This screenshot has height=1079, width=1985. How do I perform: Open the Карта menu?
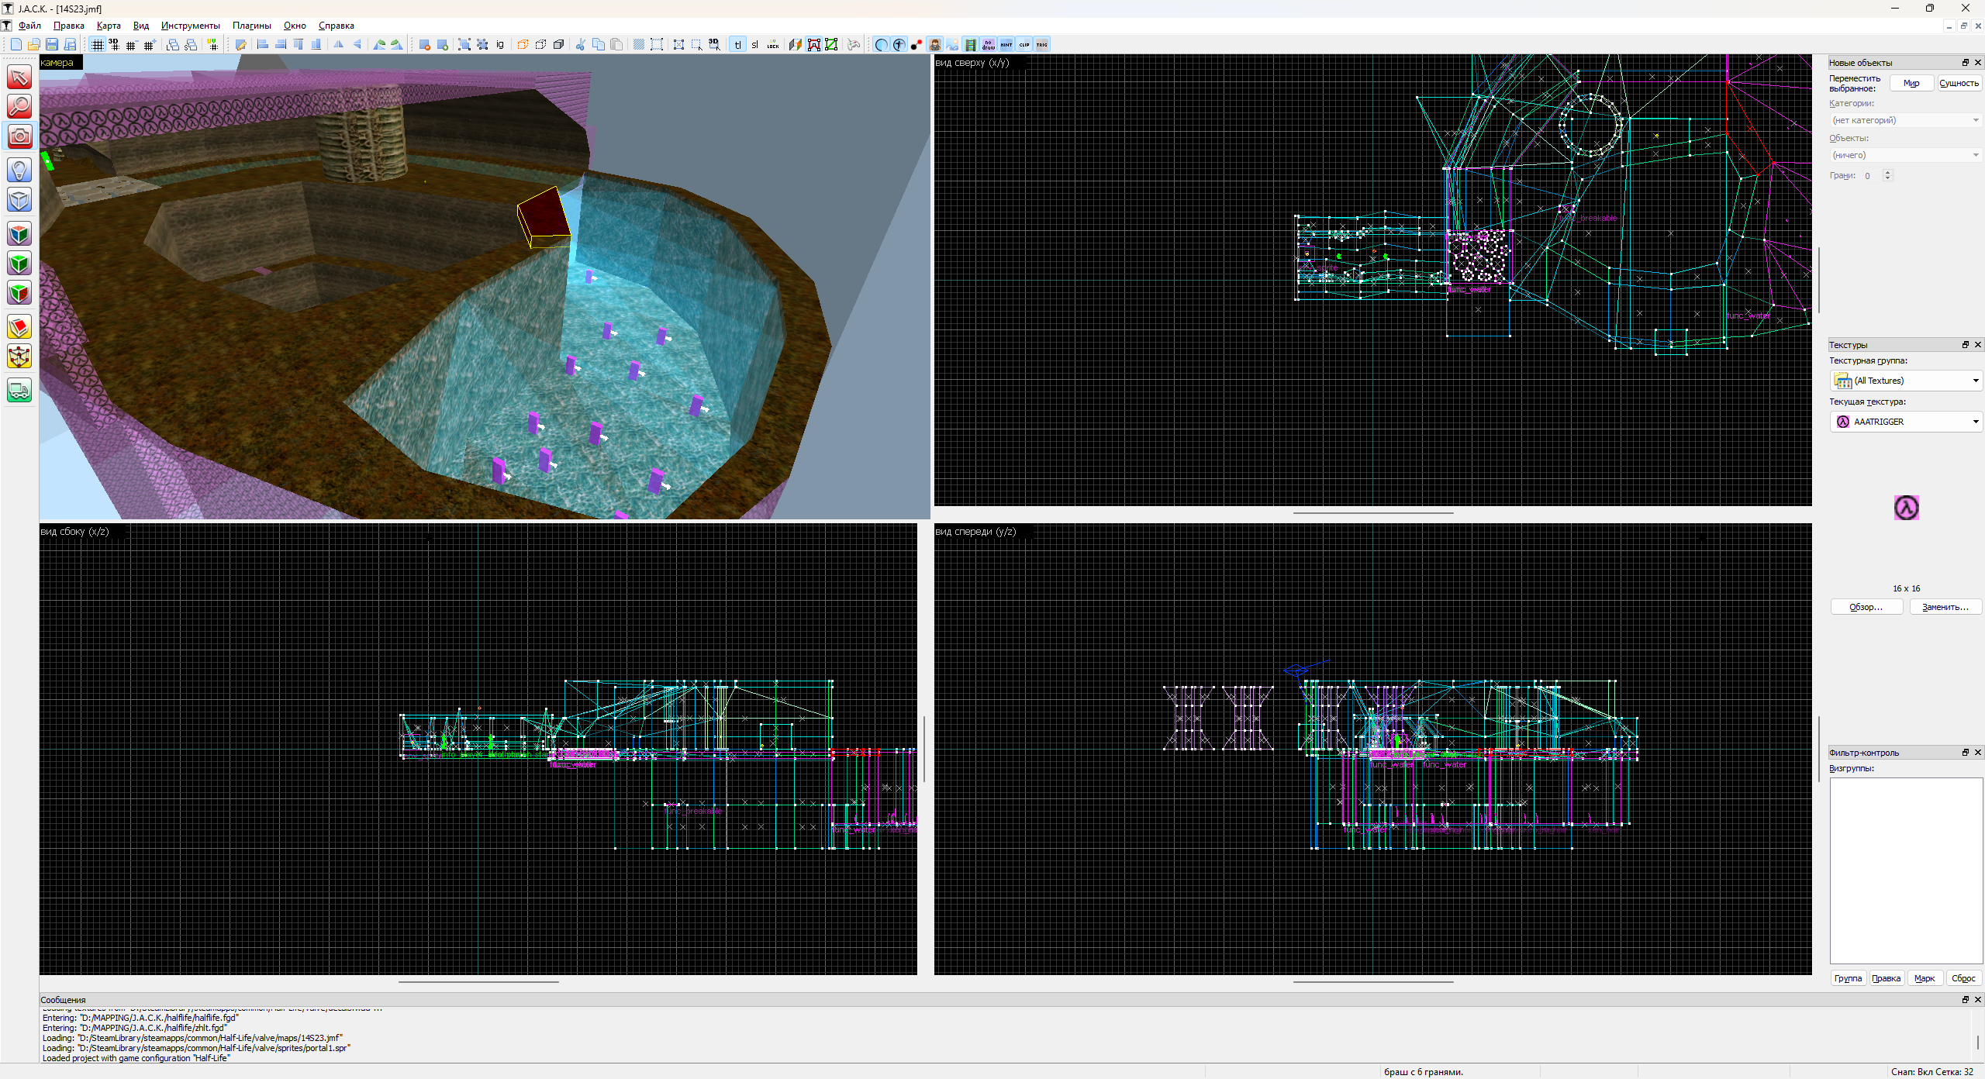coord(109,26)
